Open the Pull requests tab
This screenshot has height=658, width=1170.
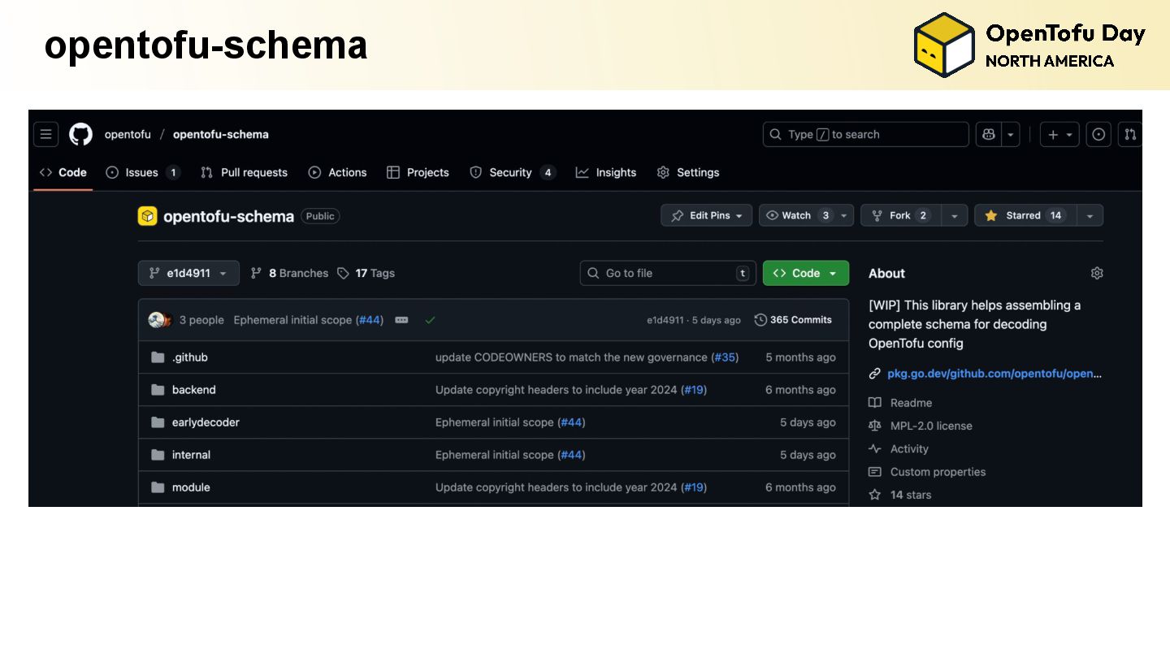[244, 172]
